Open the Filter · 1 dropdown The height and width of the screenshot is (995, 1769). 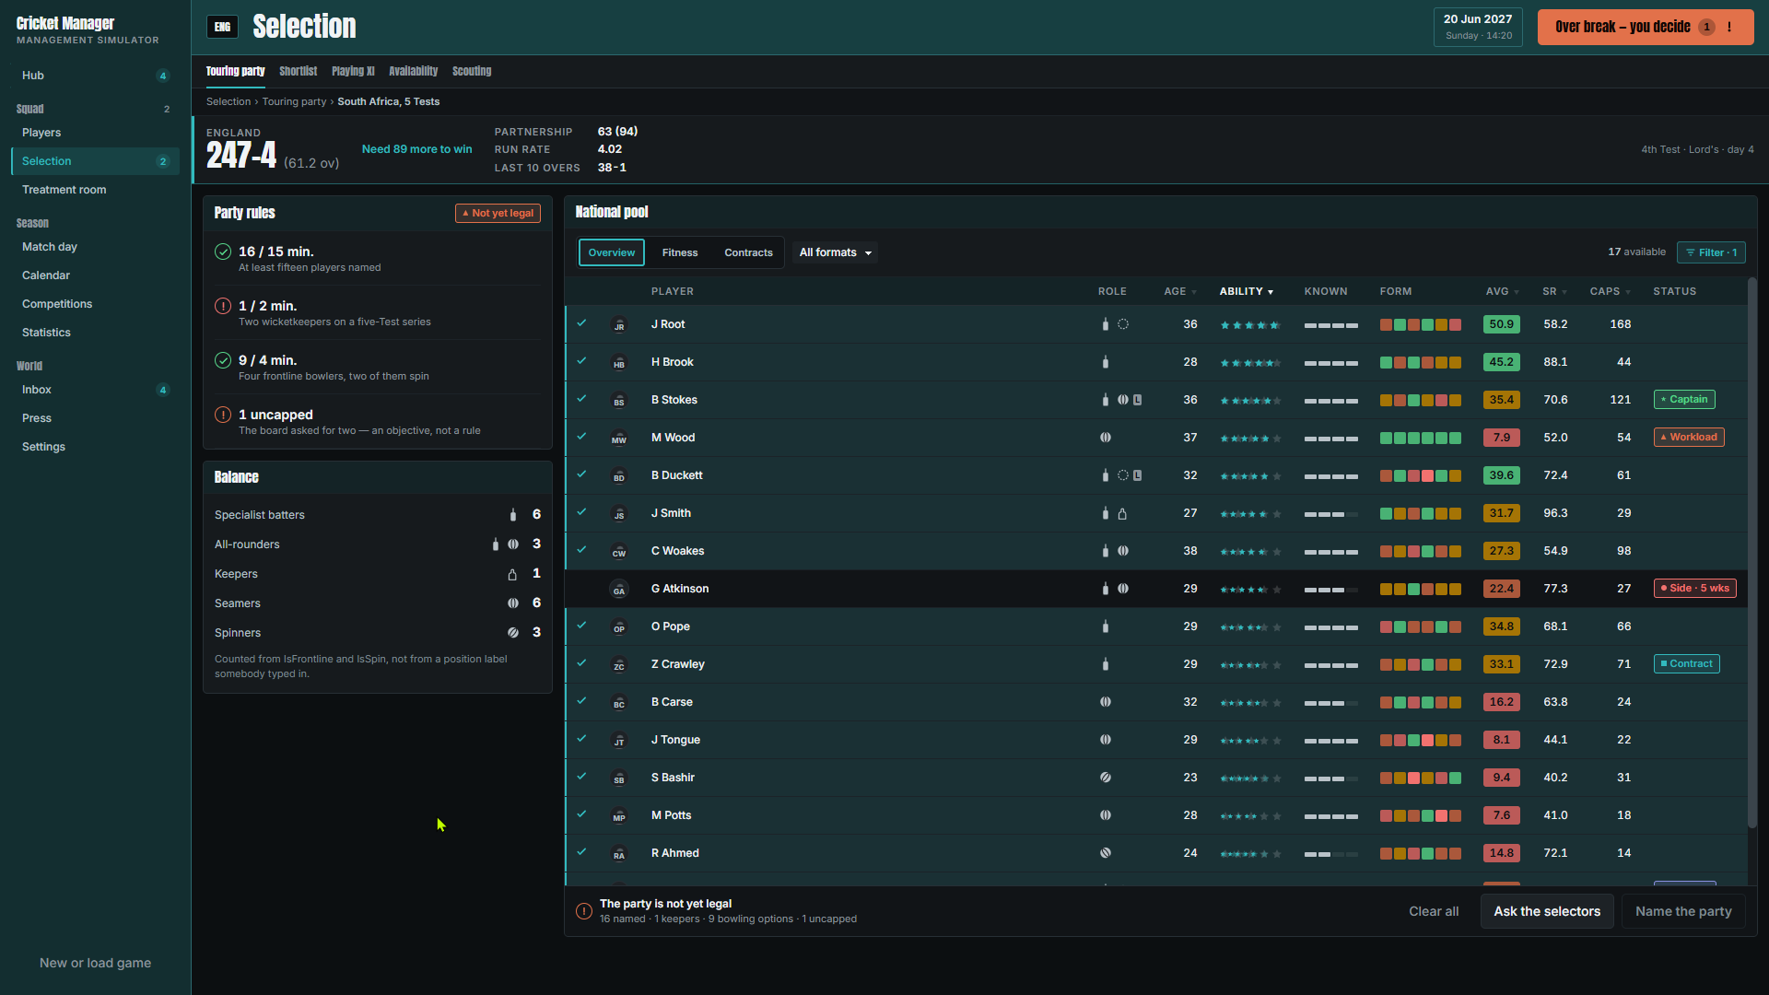(x=1711, y=252)
